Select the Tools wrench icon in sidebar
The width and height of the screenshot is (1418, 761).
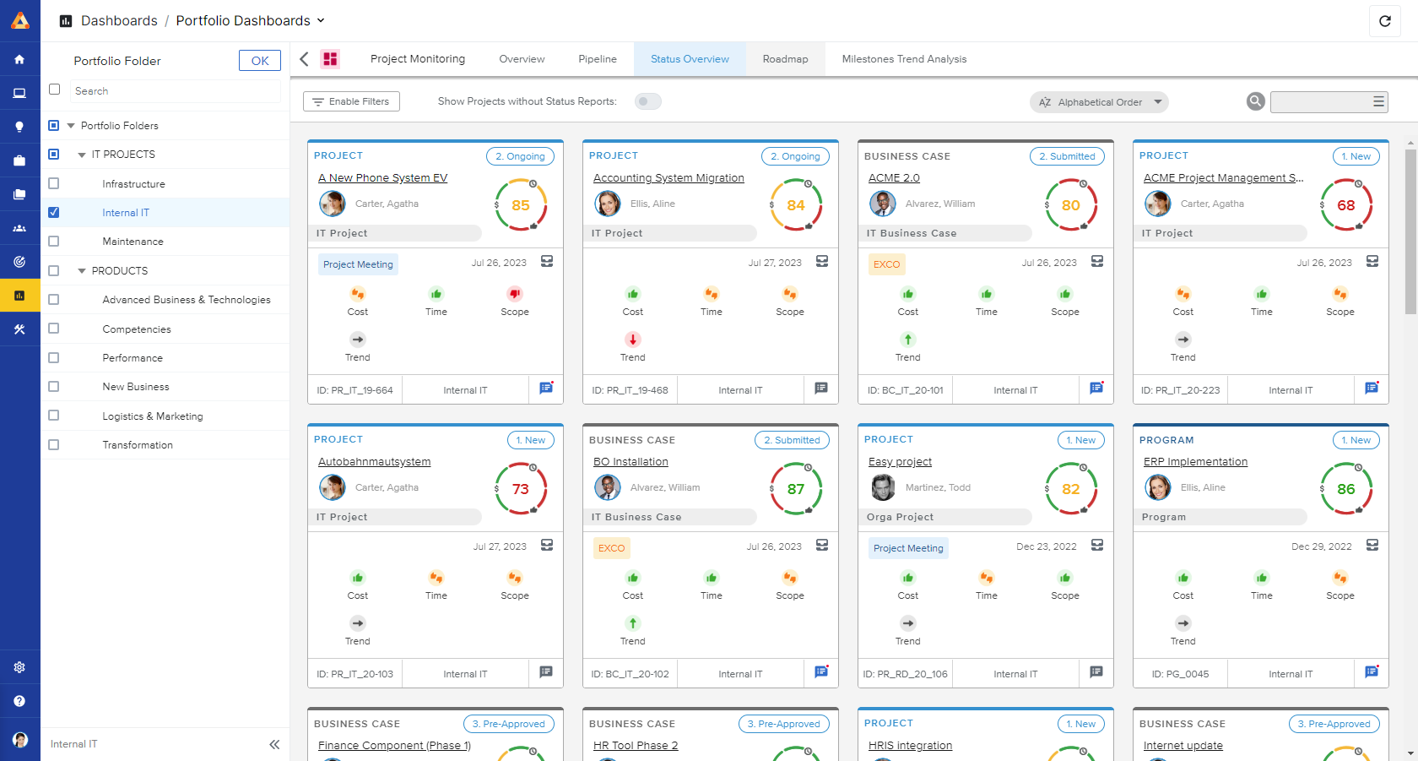[x=20, y=329]
